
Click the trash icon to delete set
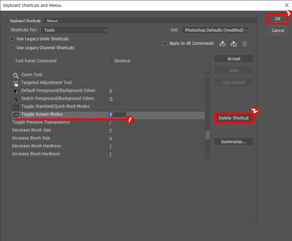[244, 43]
